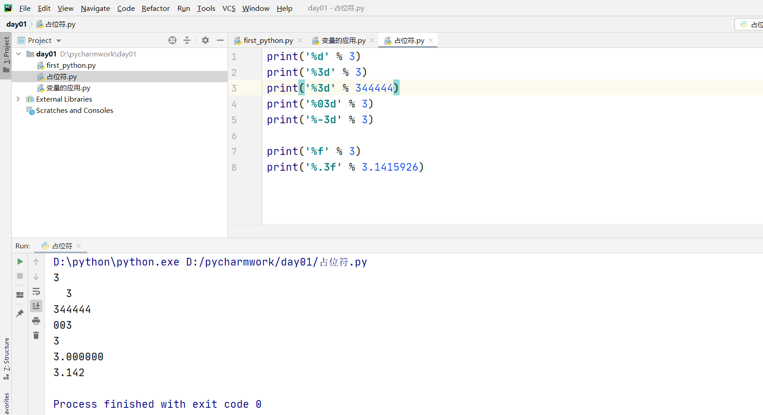763x415 pixels.
Task: Close the first_python.py tab
Action: (300, 40)
